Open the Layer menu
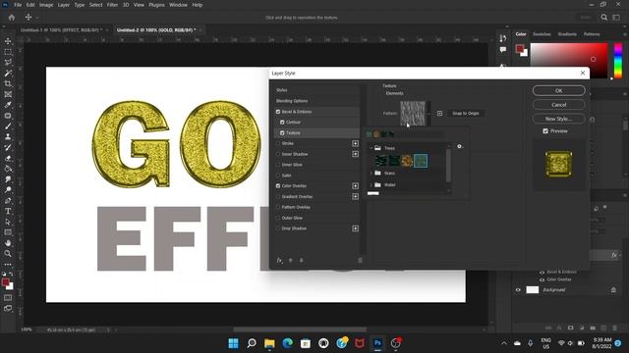 coord(64,5)
